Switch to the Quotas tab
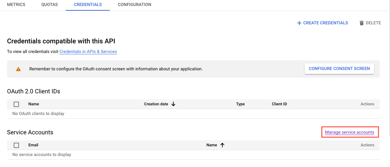The height and width of the screenshot is (167, 390). click(x=50, y=5)
